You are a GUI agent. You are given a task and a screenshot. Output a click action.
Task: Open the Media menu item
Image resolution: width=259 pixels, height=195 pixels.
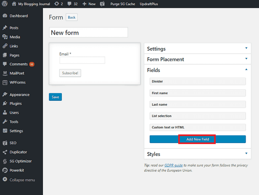tap(15, 37)
